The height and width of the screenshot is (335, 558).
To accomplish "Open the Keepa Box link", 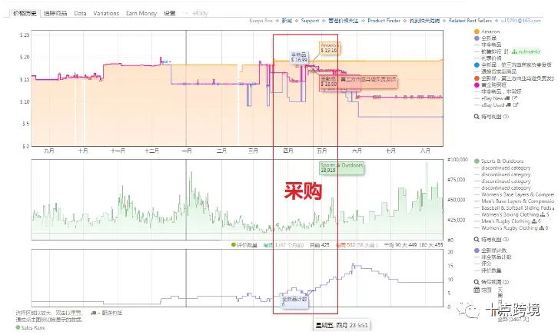I will pyautogui.click(x=261, y=21).
